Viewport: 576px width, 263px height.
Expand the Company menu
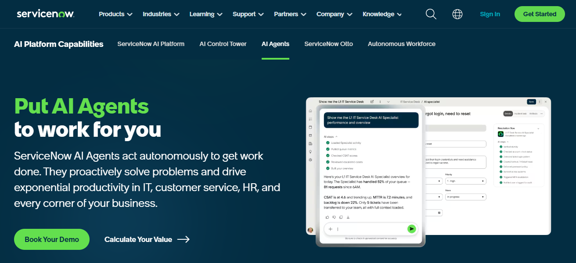(335, 14)
